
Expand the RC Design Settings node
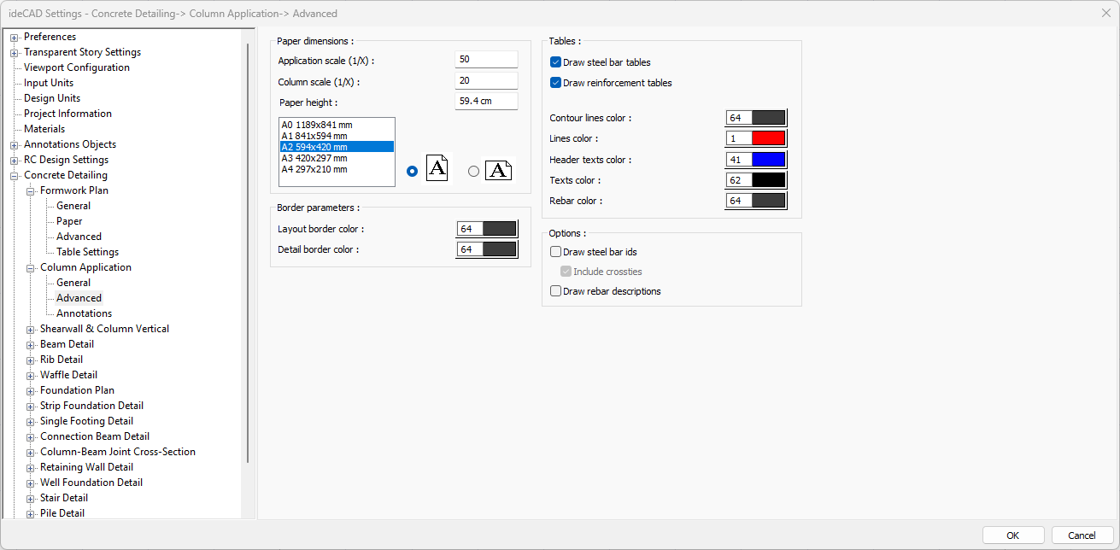(x=15, y=161)
